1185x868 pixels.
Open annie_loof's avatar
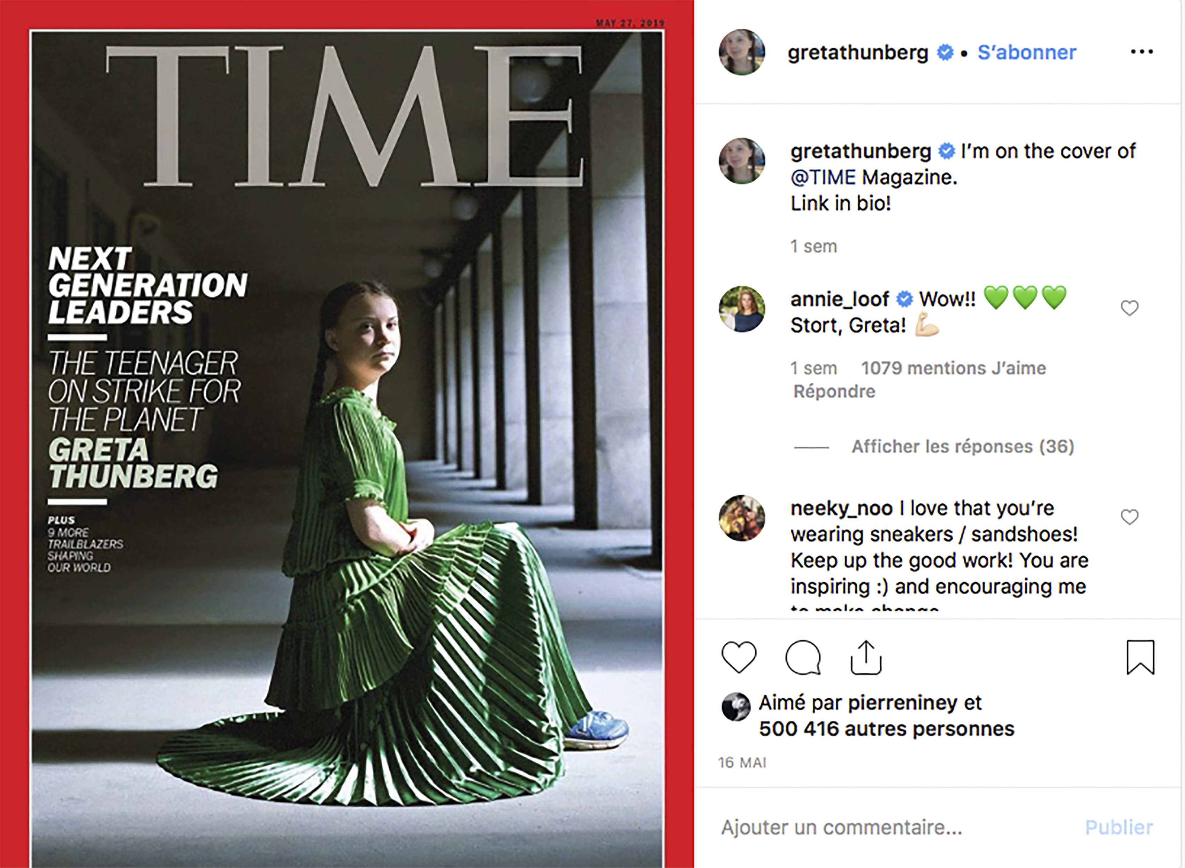pos(742,309)
